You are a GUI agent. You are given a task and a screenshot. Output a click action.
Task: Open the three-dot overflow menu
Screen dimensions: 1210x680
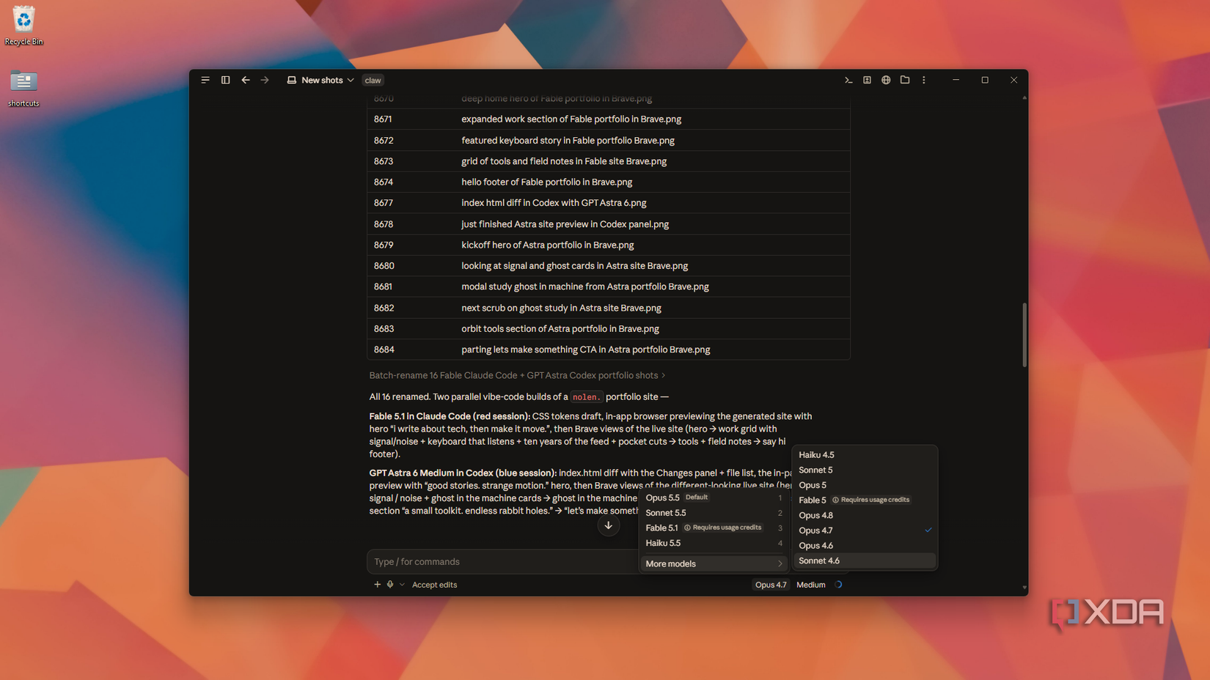point(924,80)
